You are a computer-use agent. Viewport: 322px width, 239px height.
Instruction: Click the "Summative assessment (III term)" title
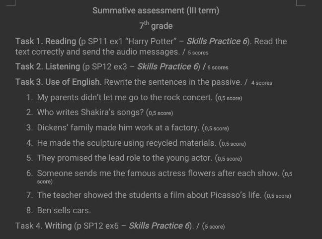pyautogui.click(x=156, y=10)
